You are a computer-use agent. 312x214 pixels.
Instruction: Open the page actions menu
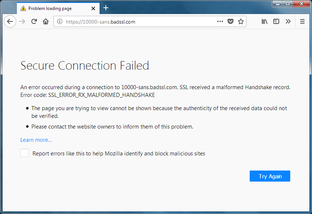pos(220,21)
